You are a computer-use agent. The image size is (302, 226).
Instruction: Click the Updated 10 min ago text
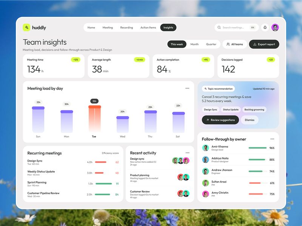point(263,89)
